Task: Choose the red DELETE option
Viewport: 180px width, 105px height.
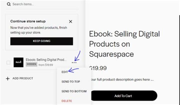Action: click(x=67, y=101)
